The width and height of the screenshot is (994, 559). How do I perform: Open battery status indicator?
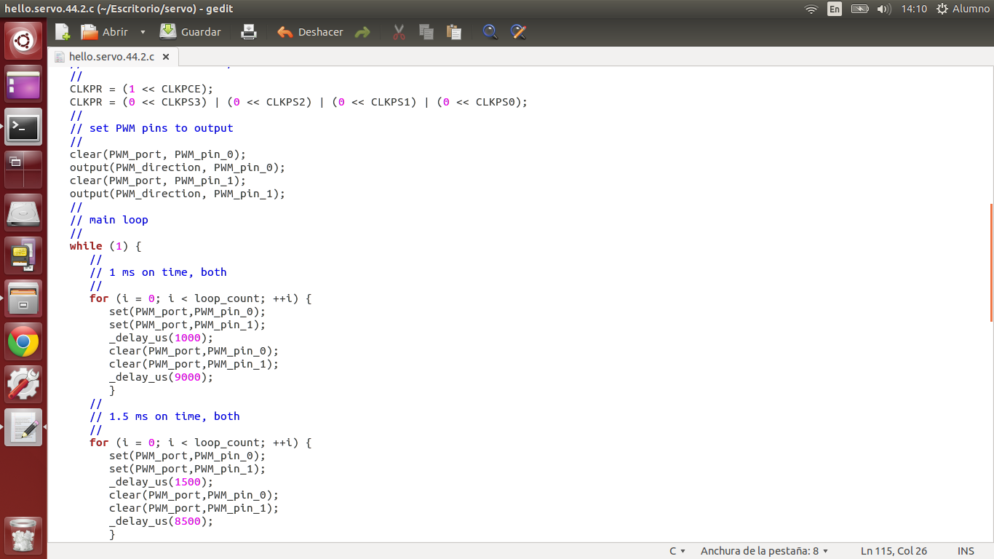pyautogui.click(x=860, y=9)
